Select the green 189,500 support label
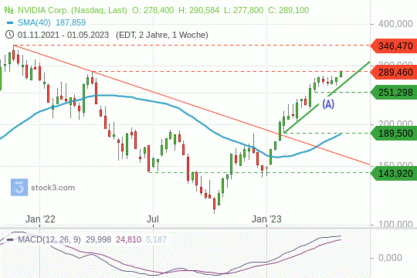This screenshot has height=278, width=417. point(394,133)
